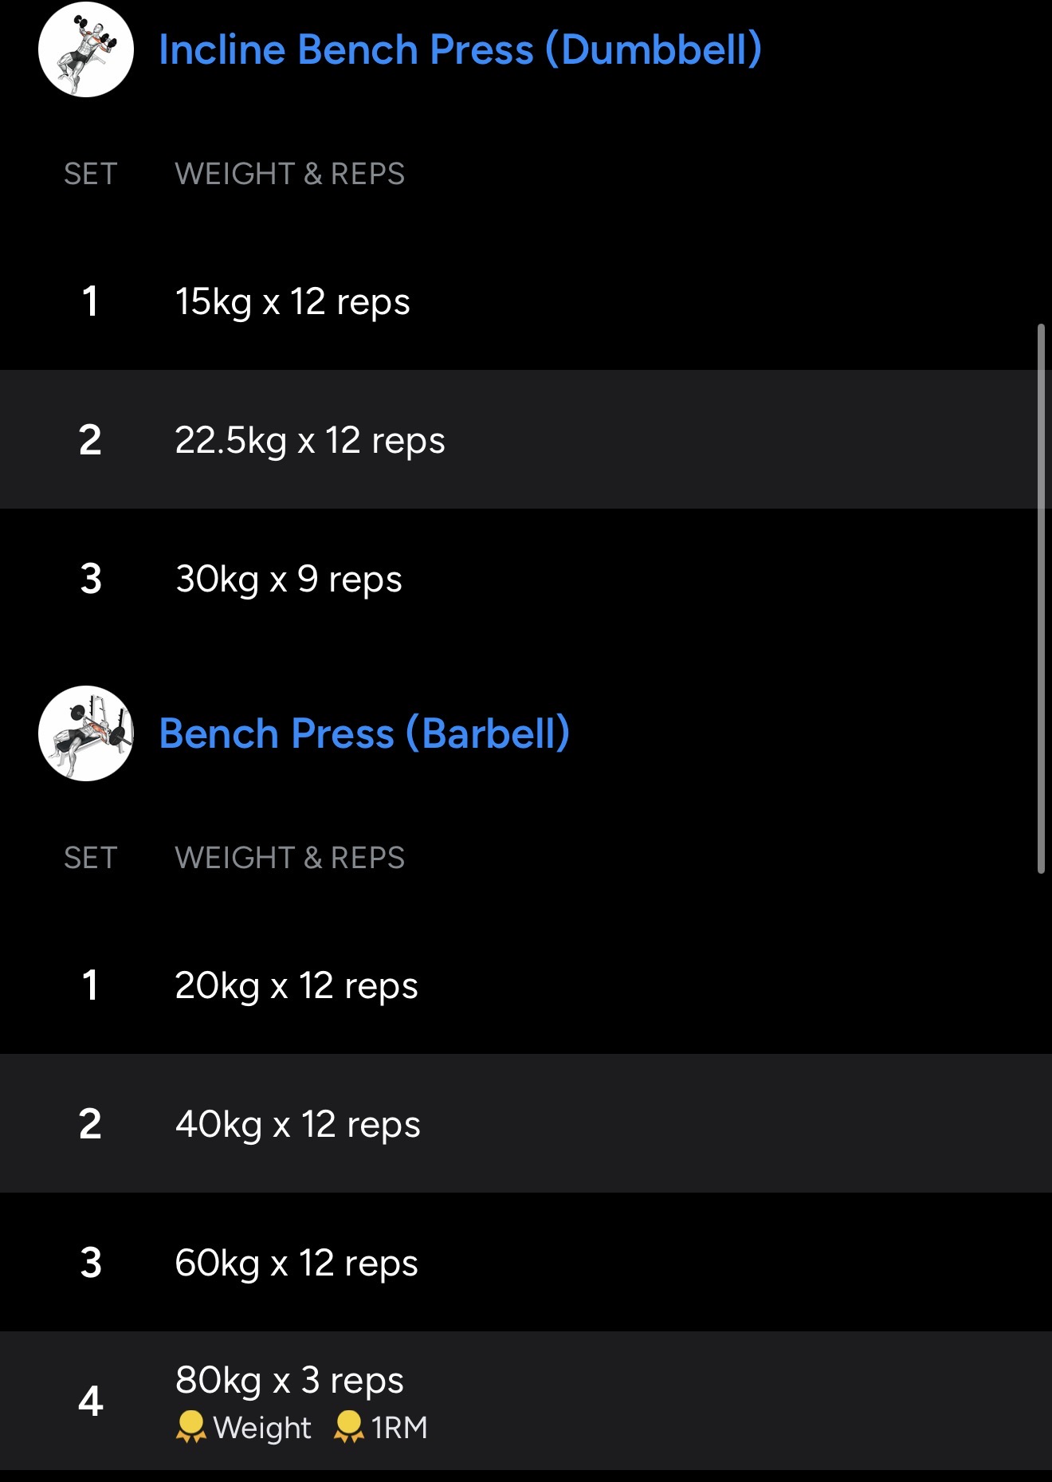Select the 20kg x 12 reps set
1052x1482 pixels.
click(296, 986)
